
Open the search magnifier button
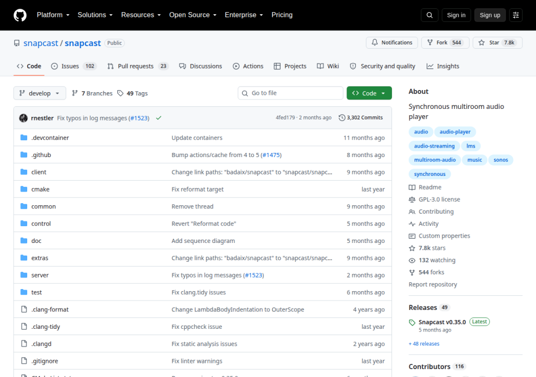click(x=429, y=15)
